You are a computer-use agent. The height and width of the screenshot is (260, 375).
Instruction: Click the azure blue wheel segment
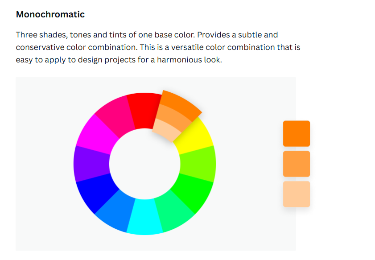(x=115, y=211)
